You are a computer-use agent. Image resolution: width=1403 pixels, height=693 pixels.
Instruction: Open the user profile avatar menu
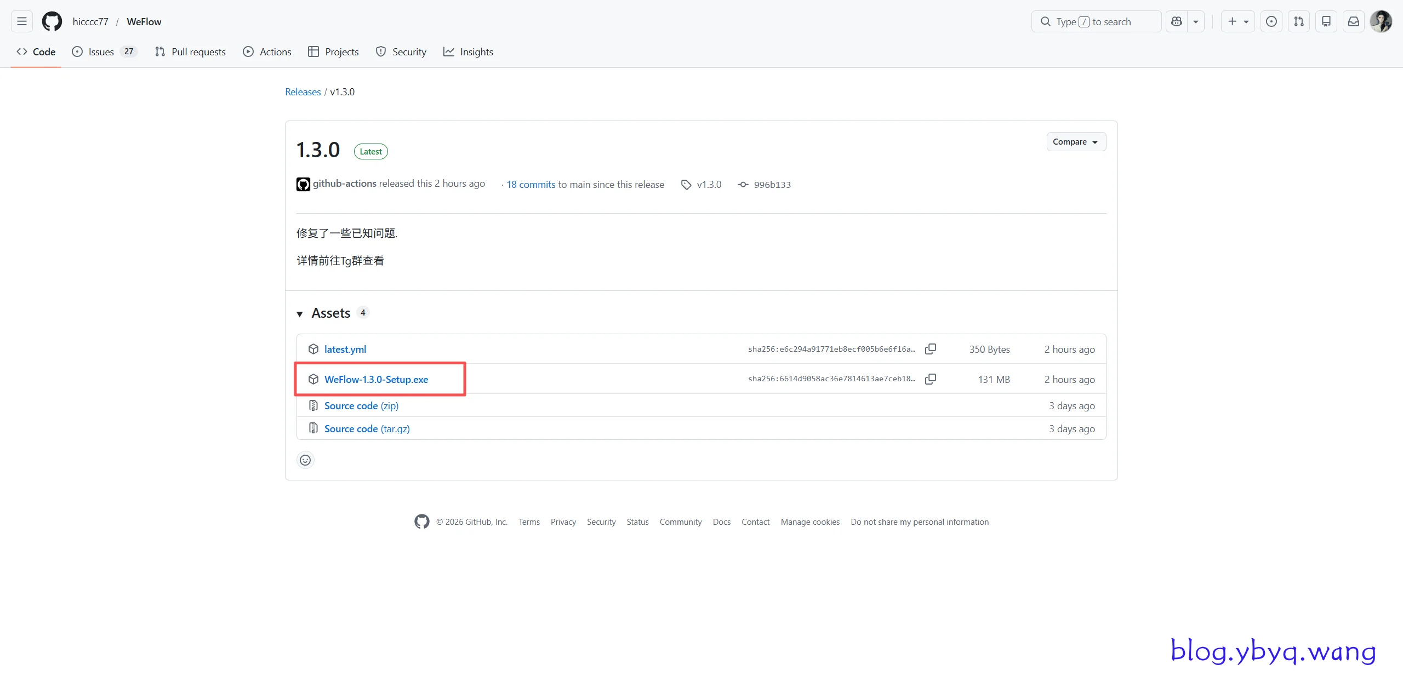pos(1381,21)
